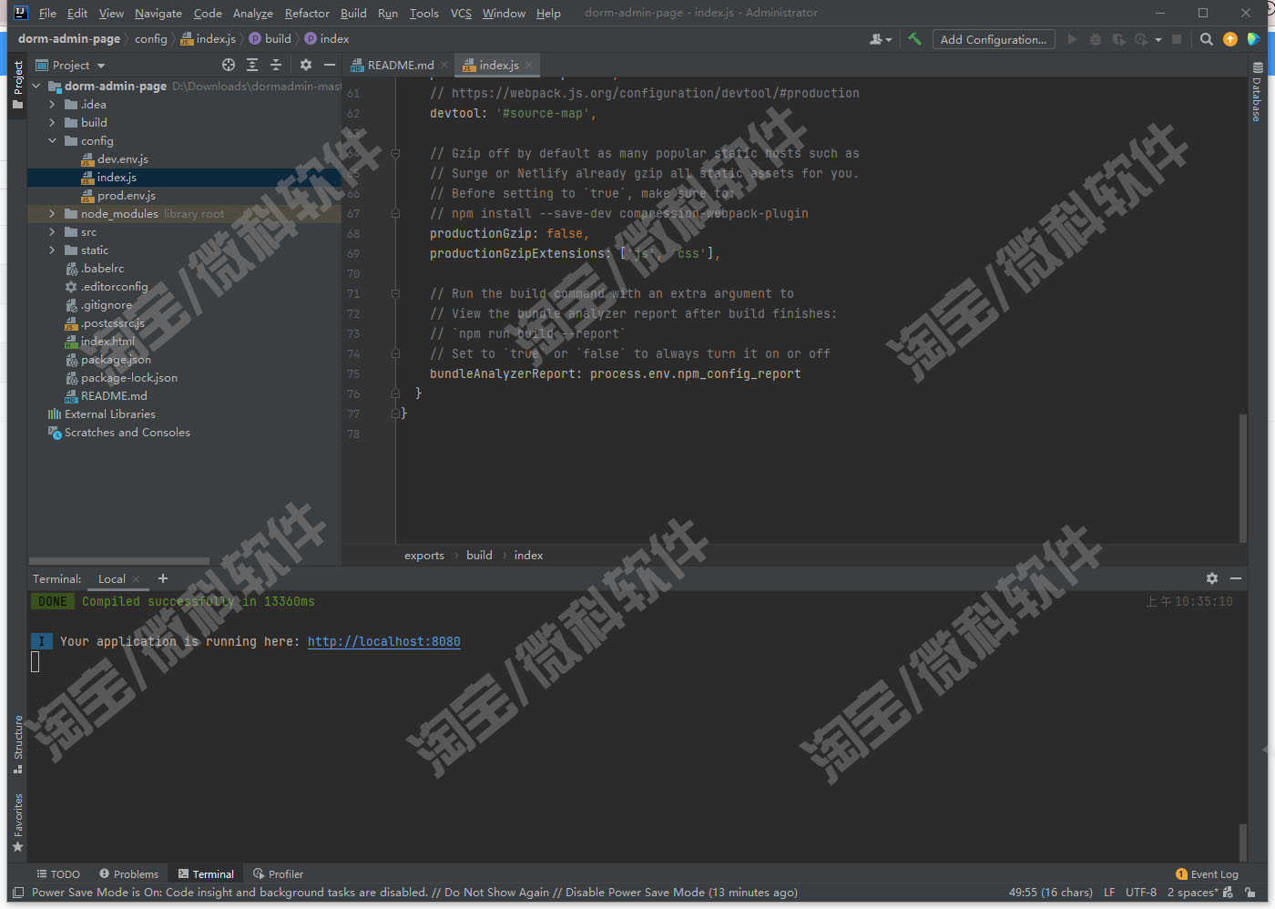
Task: Select dev.env.js in project tree
Action: (x=122, y=159)
